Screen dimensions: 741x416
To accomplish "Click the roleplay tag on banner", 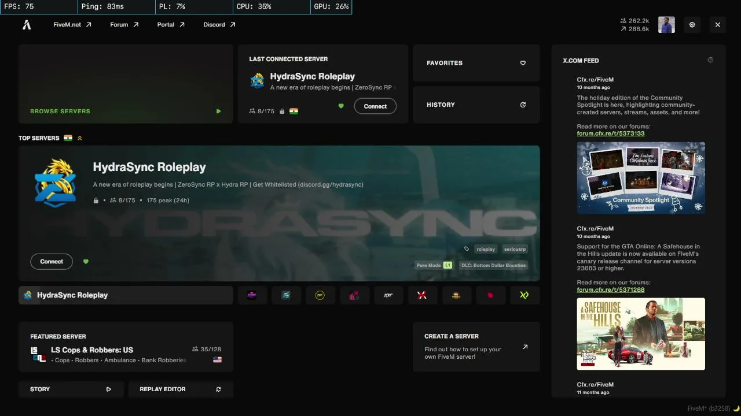I will [x=486, y=249].
